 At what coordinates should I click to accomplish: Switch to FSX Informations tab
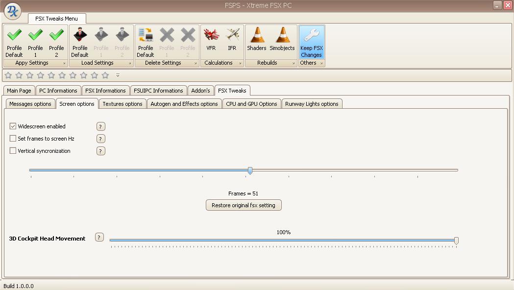pyautogui.click(x=105, y=91)
